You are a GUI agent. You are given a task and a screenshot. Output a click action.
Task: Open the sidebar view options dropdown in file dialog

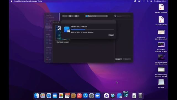[x=71, y=16]
